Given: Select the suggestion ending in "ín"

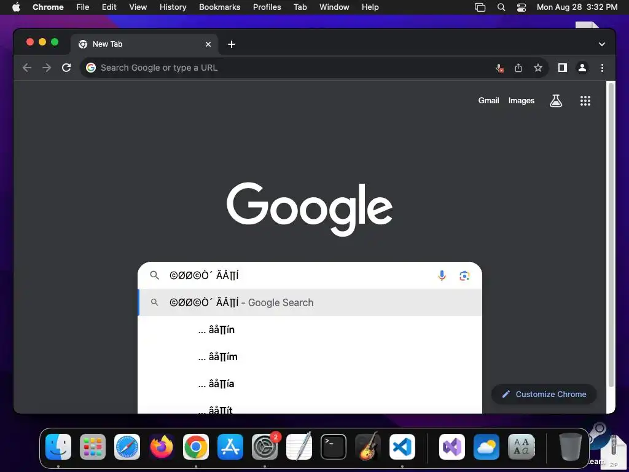Looking at the screenshot, I should pyautogui.click(x=310, y=330).
